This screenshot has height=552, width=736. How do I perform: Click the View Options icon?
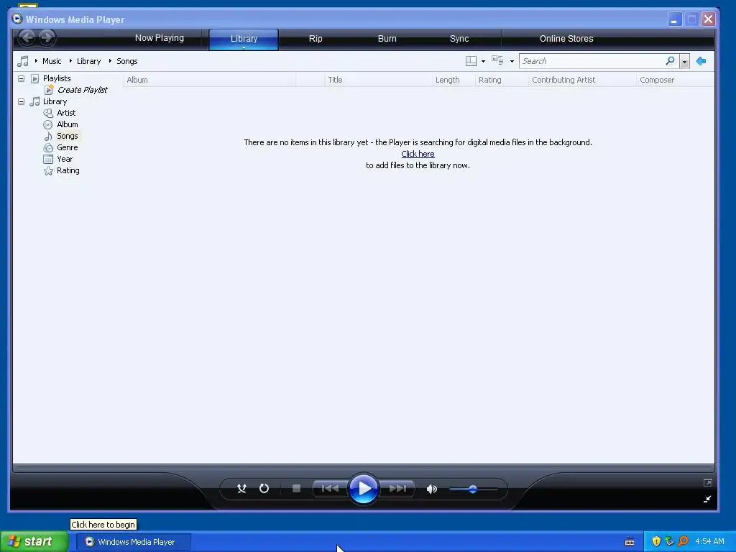497,60
